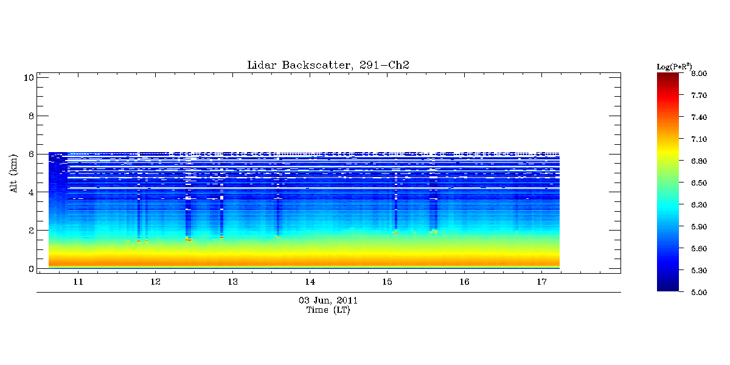Click the 'Alt (km)' y-axis label
Screen dimensions: 730x365
pyautogui.click(x=14, y=174)
